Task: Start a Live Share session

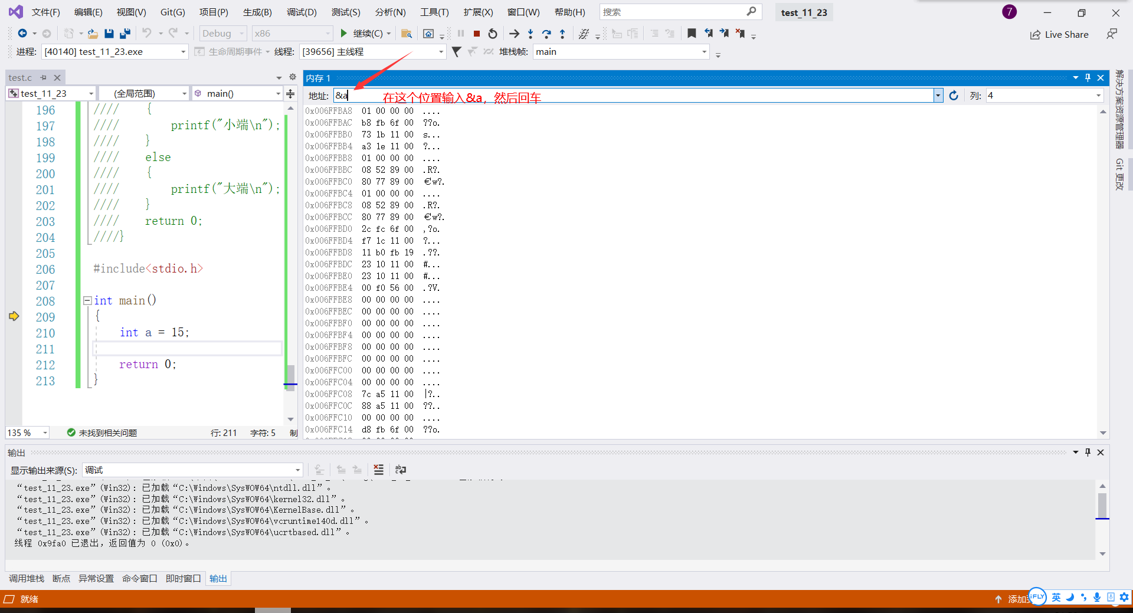Action: tap(1059, 35)
